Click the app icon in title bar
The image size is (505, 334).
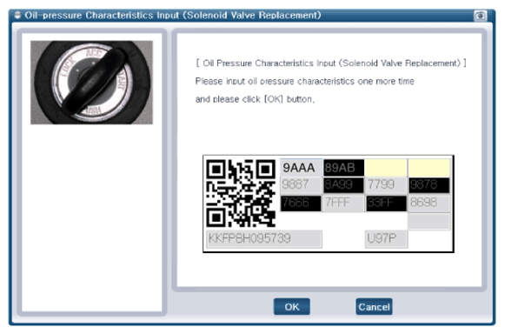coord(17,15)
